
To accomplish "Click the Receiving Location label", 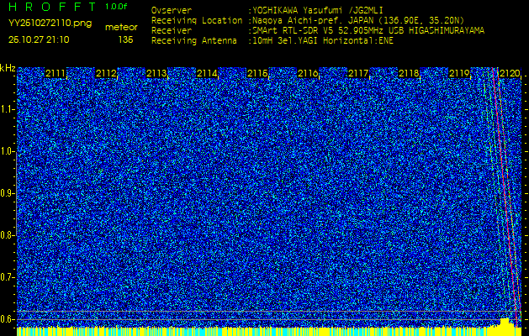I will 197,20.
